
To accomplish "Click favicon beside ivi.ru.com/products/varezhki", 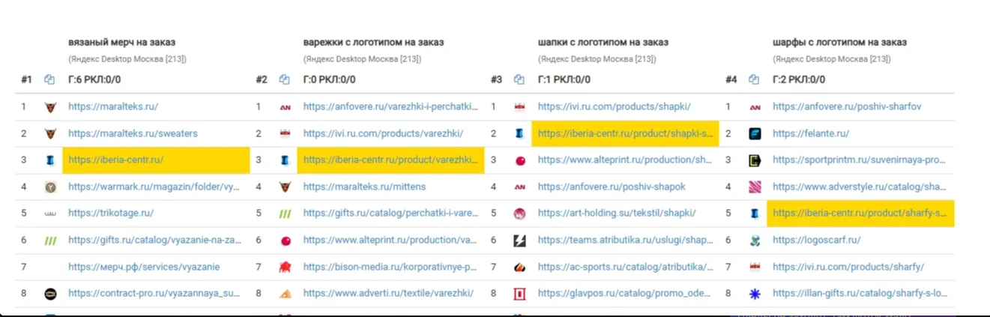I will pyautogui.click(x=285, y=133).
